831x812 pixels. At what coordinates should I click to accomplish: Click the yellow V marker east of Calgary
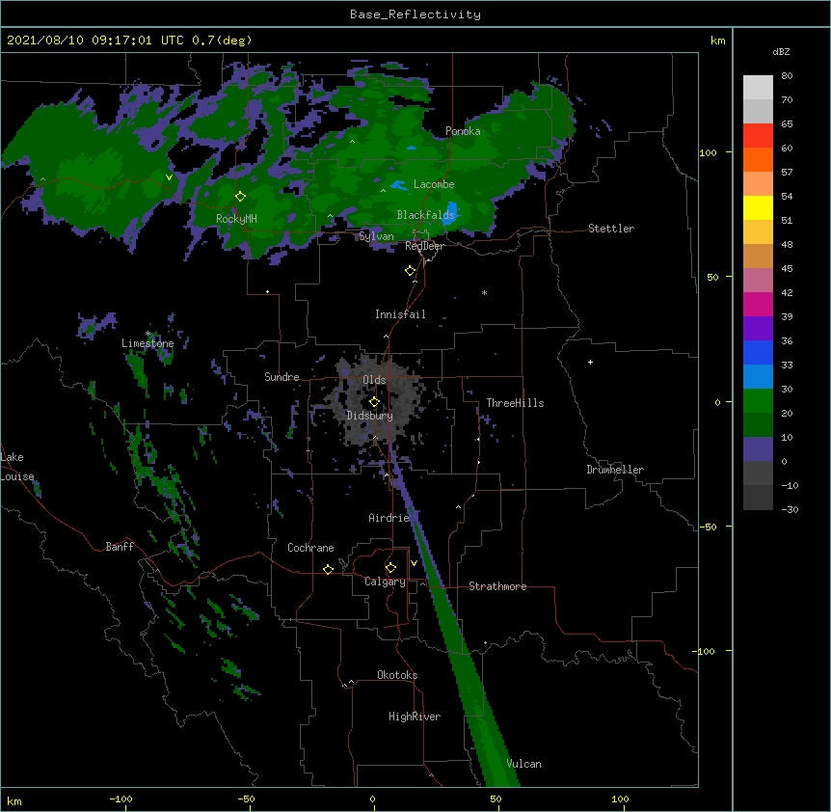click(414, 563)
